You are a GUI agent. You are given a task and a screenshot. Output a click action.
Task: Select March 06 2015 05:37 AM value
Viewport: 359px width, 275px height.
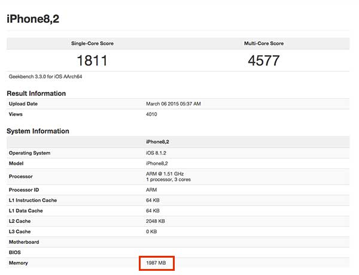pos(174,104)
